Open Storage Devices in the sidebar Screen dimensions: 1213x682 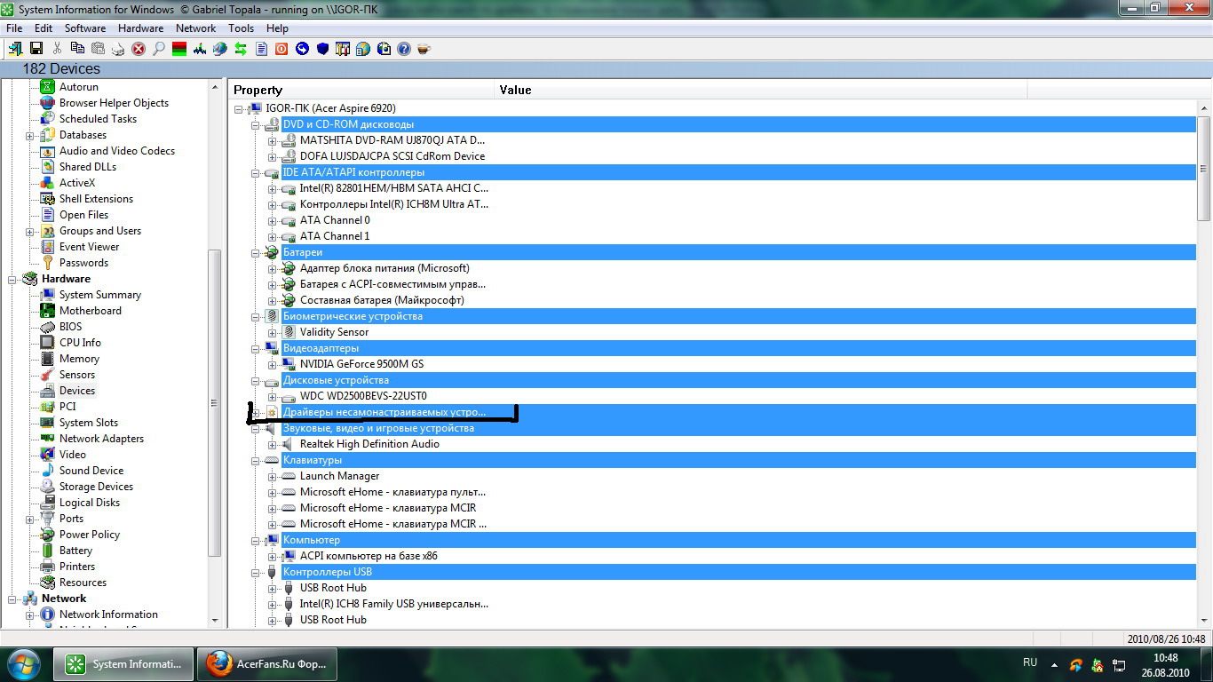(96, 487)
